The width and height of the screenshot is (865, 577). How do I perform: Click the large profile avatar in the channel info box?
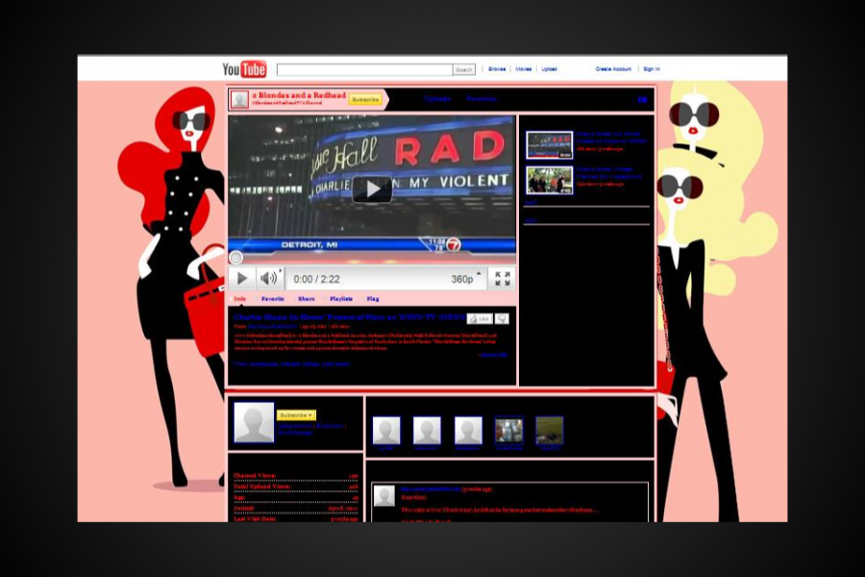tap(254, 422)
